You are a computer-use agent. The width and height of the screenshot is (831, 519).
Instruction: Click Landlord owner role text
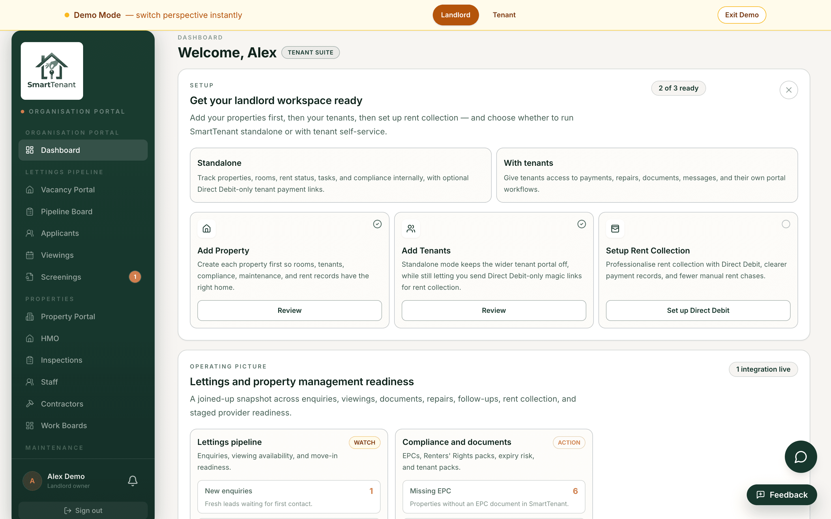coord(68,486)
